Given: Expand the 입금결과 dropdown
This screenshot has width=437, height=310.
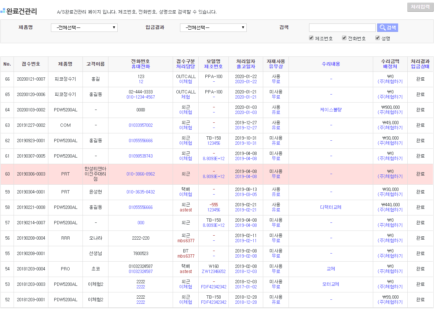Looking at the screenshot, I should tap(213, 27).
